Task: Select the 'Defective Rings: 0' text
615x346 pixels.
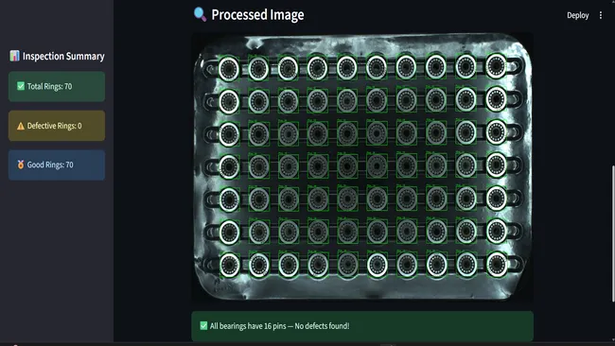Action: (x=55, y=126)
